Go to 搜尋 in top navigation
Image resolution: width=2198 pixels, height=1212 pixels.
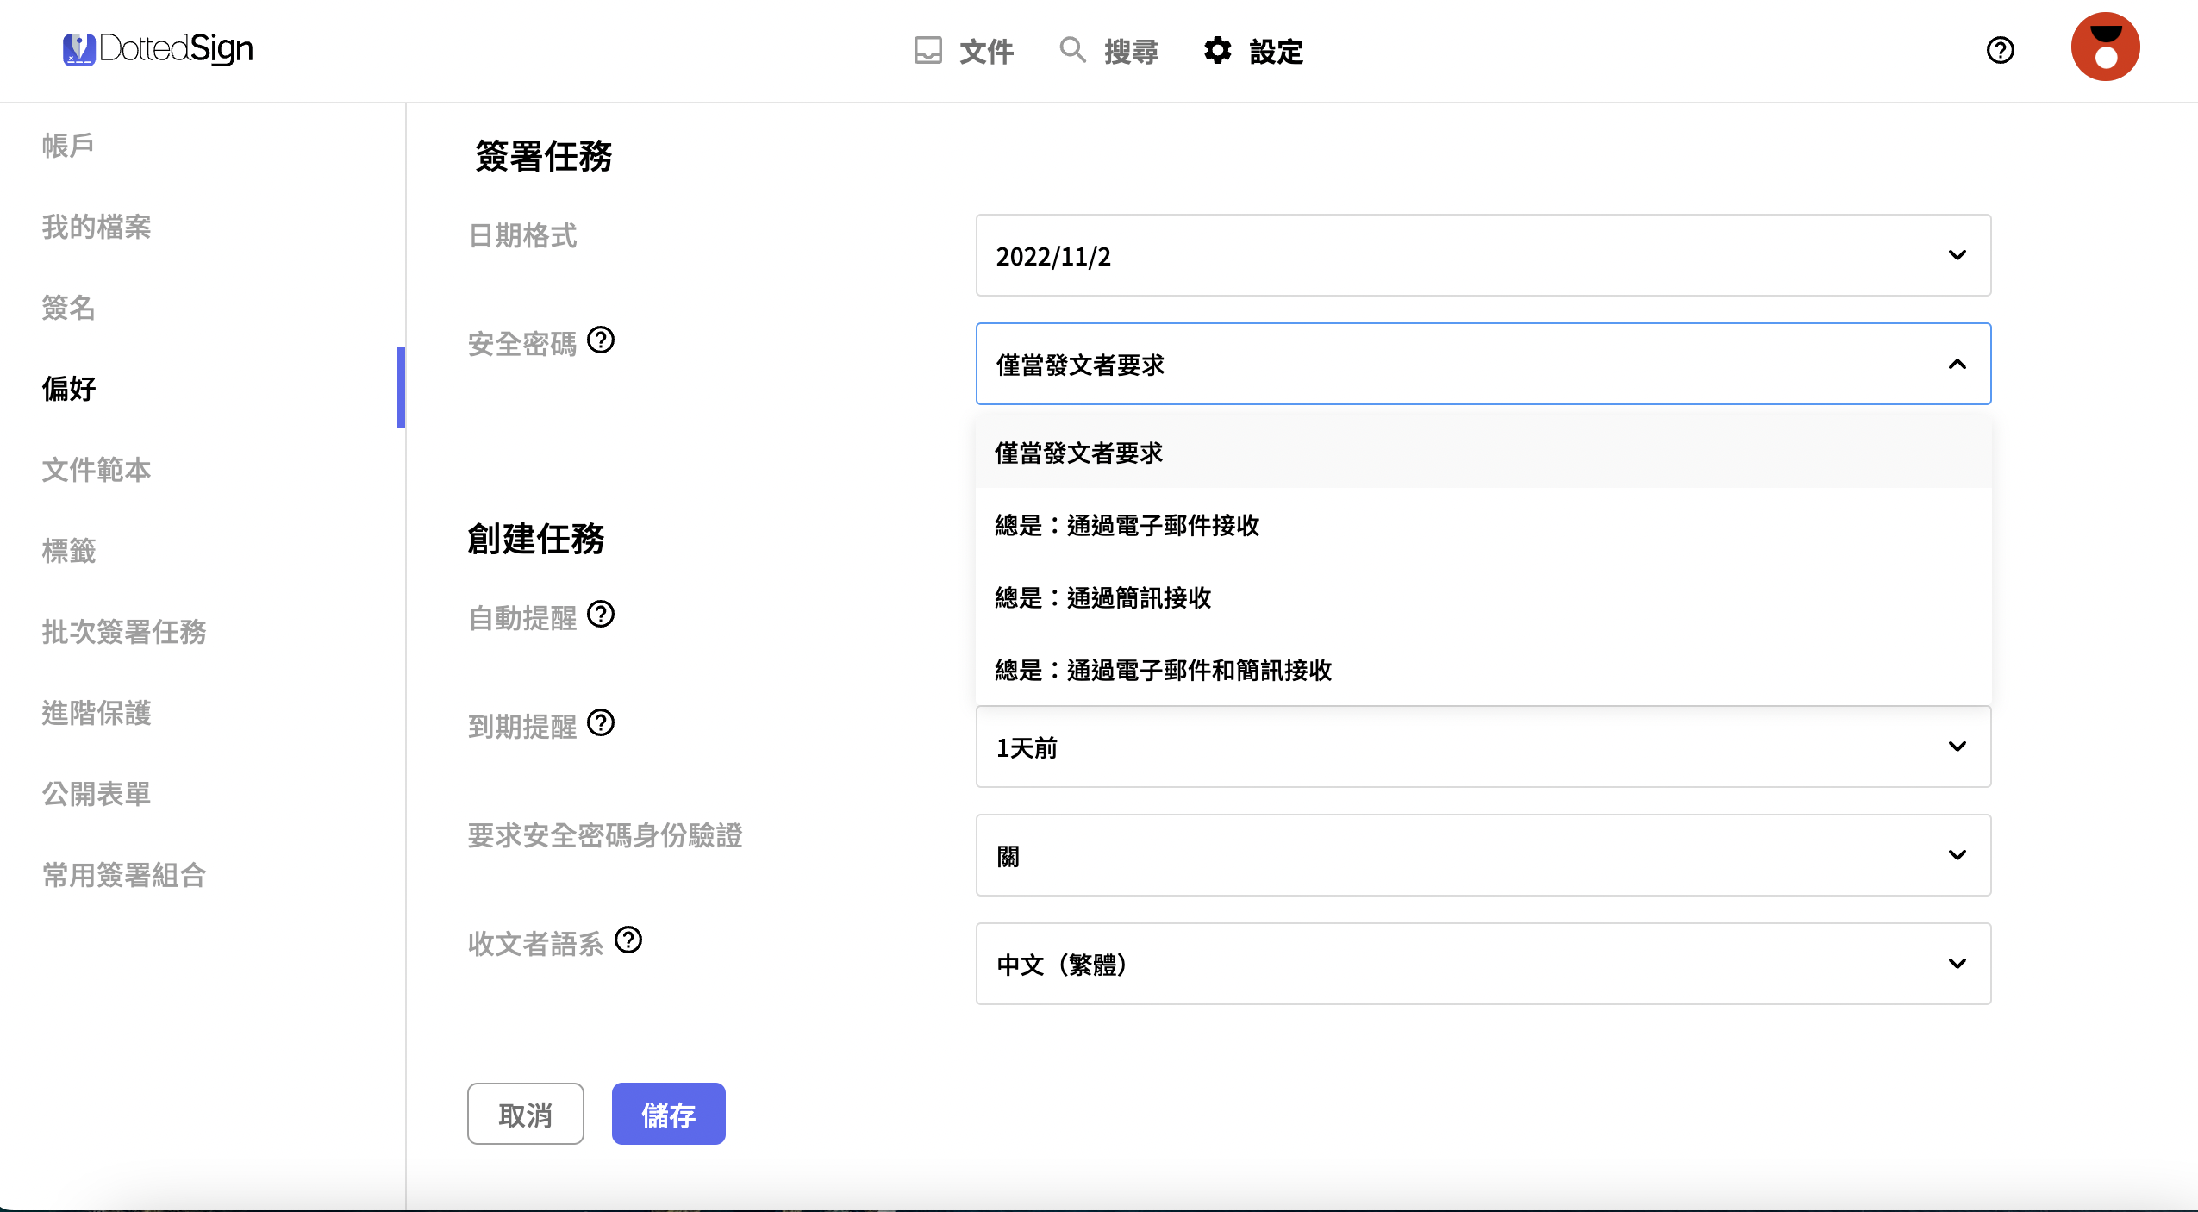[1131, 52]
